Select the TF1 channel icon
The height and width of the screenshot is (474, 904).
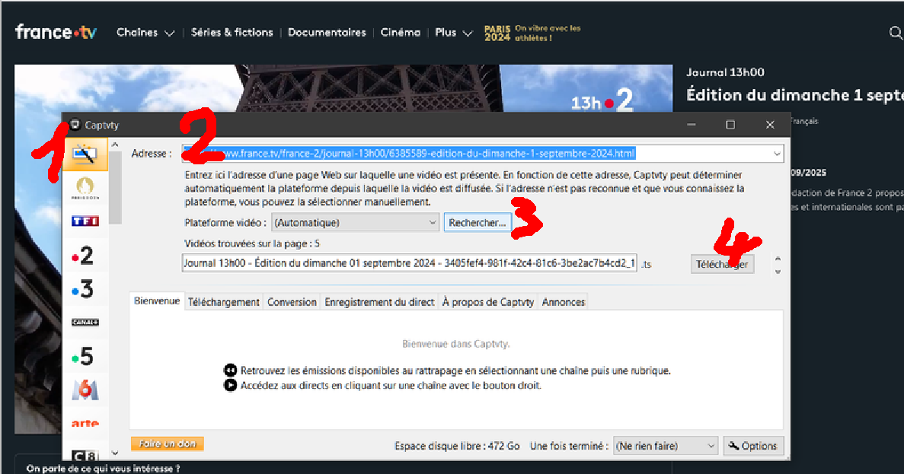(85, 221)
